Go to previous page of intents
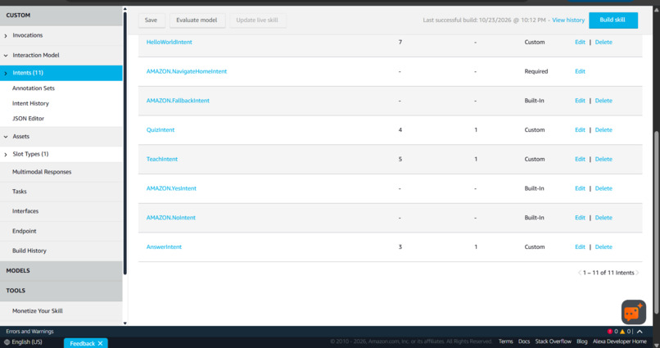This screenshot has height=348, width=660. [580, 273]
